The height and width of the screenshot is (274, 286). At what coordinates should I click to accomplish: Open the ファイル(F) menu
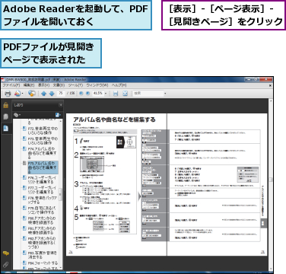tap(11, 85)
